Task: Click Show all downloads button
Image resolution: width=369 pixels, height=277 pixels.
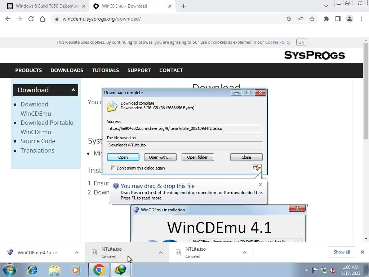Action: click(342, 252)
